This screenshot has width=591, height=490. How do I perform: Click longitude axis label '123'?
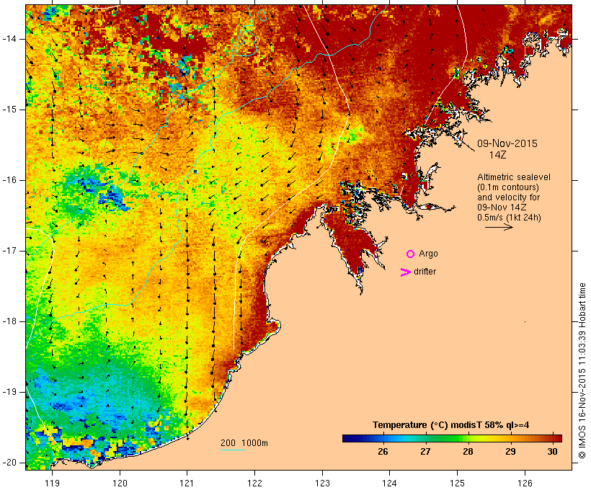coord(322,483)
